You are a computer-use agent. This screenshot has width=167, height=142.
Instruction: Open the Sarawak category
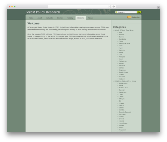[122, 66]
